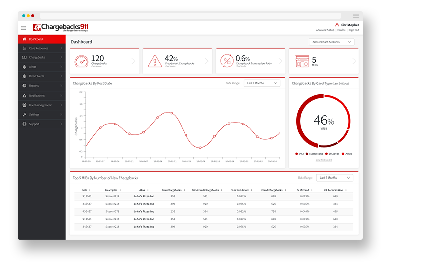Image resolution: width=429 pixels, height=266 pixels.
Task: Click the pie chart Reports icon in sidebar
Action: tap(24, 86)
